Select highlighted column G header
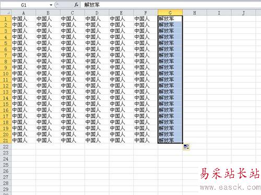This screenshot has height=195, width=261. coord(170,12)
